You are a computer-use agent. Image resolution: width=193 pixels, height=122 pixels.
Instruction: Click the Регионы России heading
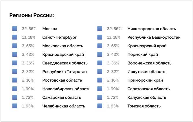(x=32, y=15)
